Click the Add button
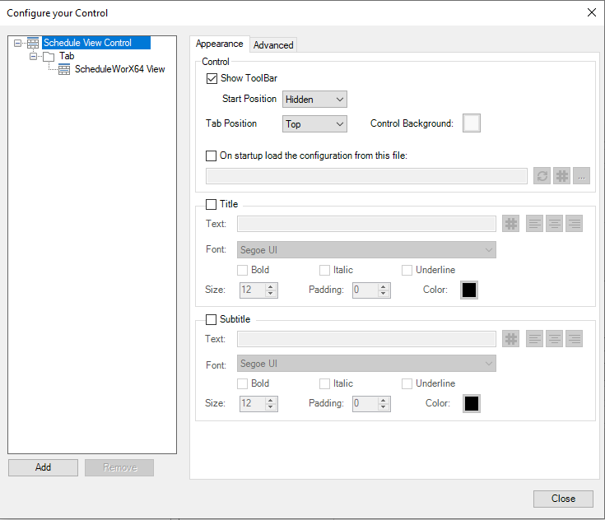Image resolution: width=605 pixels, height=520 pixels. 44,467
